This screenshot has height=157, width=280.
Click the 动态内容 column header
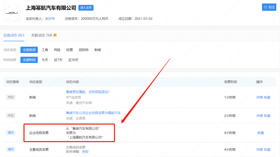pos(72,82)
